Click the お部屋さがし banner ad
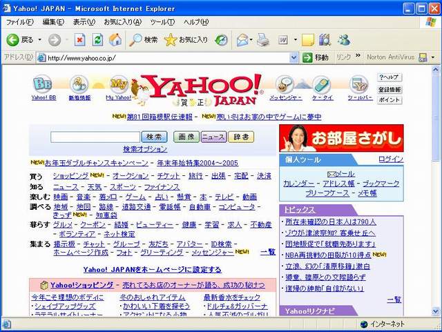 341,138
